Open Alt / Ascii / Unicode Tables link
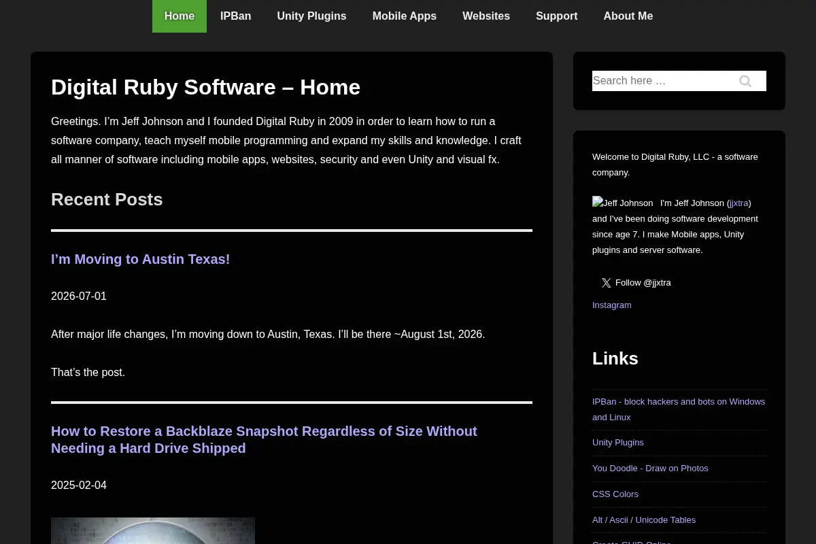Image resolution: width=816 pixels, height=544 pixels. (644, 520)
